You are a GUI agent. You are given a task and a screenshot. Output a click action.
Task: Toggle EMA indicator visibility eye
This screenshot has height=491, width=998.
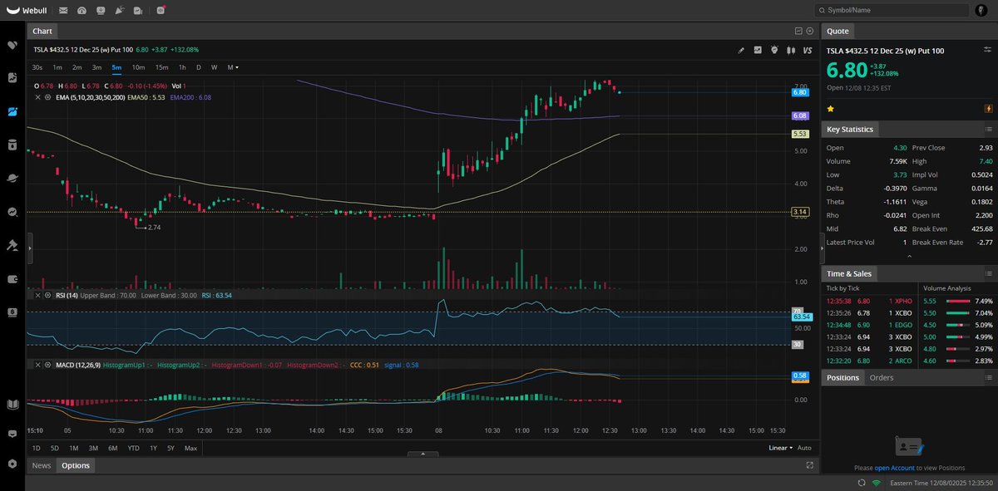point(47,97)
